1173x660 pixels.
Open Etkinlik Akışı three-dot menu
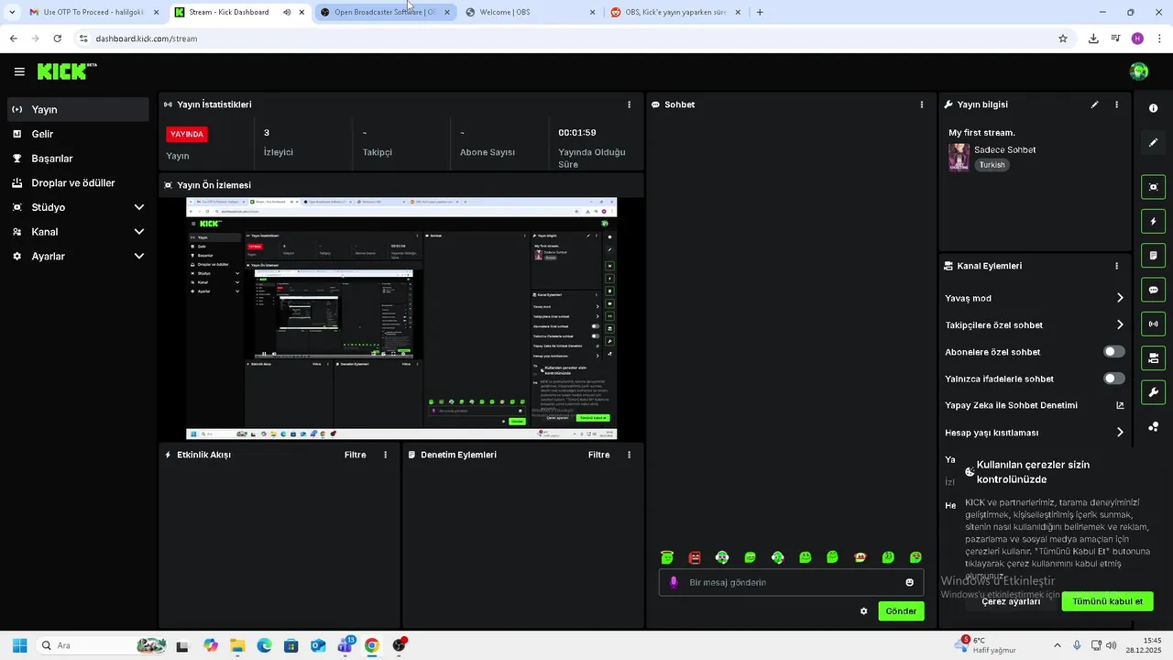coord(385,455)
